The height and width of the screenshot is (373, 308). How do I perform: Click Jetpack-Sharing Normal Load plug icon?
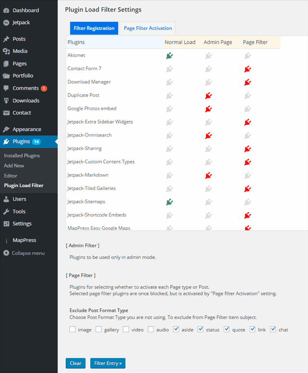pyautogui.click(x=169, y=149)
